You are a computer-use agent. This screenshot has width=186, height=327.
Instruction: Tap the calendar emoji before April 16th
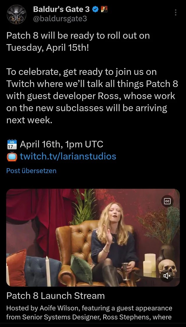coord(12,144)
